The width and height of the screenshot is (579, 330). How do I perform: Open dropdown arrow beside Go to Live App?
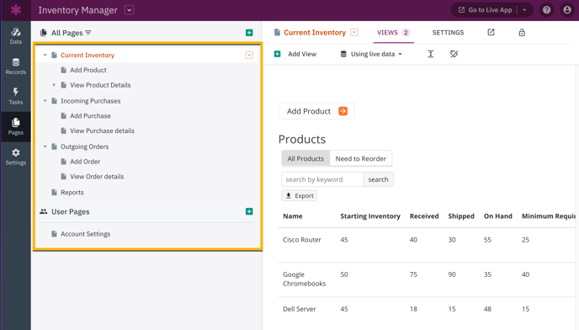coord(524,10)
